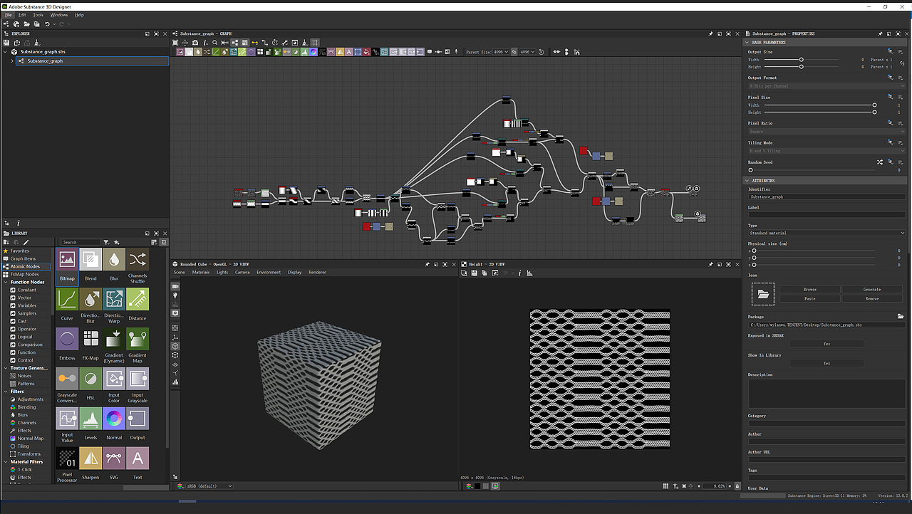The height and width of the screenshot is (514, 912).
Task: Show histogram in the 2D view toolbar
Action: pyautogui.click(x=529, y=273)
